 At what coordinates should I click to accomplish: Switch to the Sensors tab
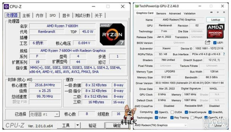pyautogui.click(x=161, y=13)
